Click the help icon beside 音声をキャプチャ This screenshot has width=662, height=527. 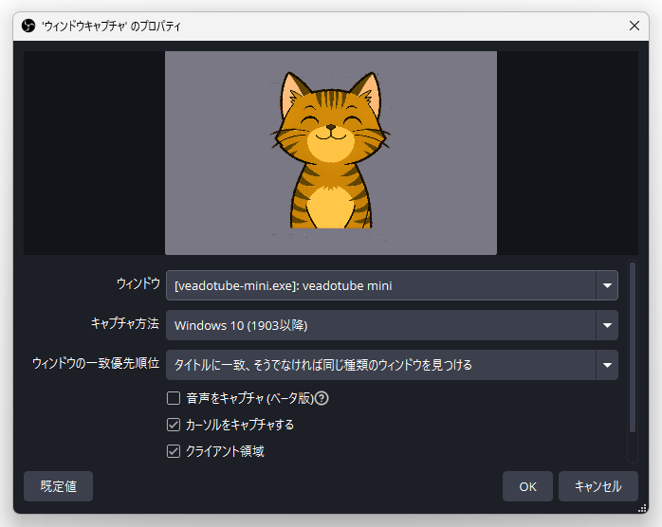tap(322, 398)
